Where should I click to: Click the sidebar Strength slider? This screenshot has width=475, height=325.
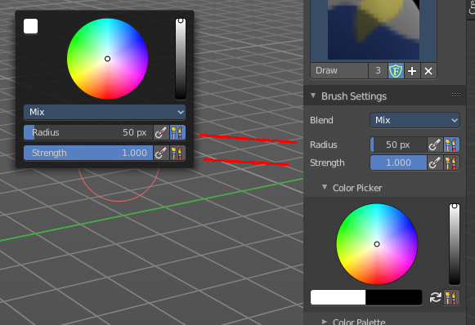398,162
